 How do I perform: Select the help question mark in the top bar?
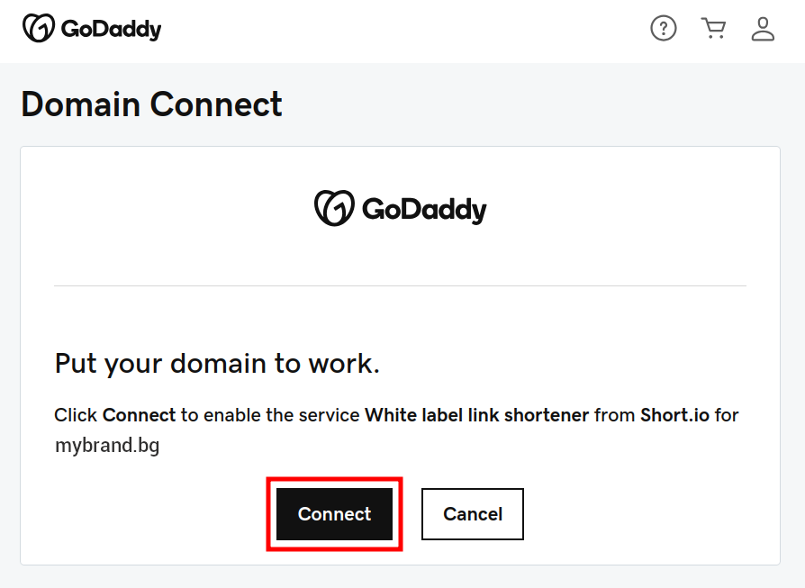[x=664, y=28]
